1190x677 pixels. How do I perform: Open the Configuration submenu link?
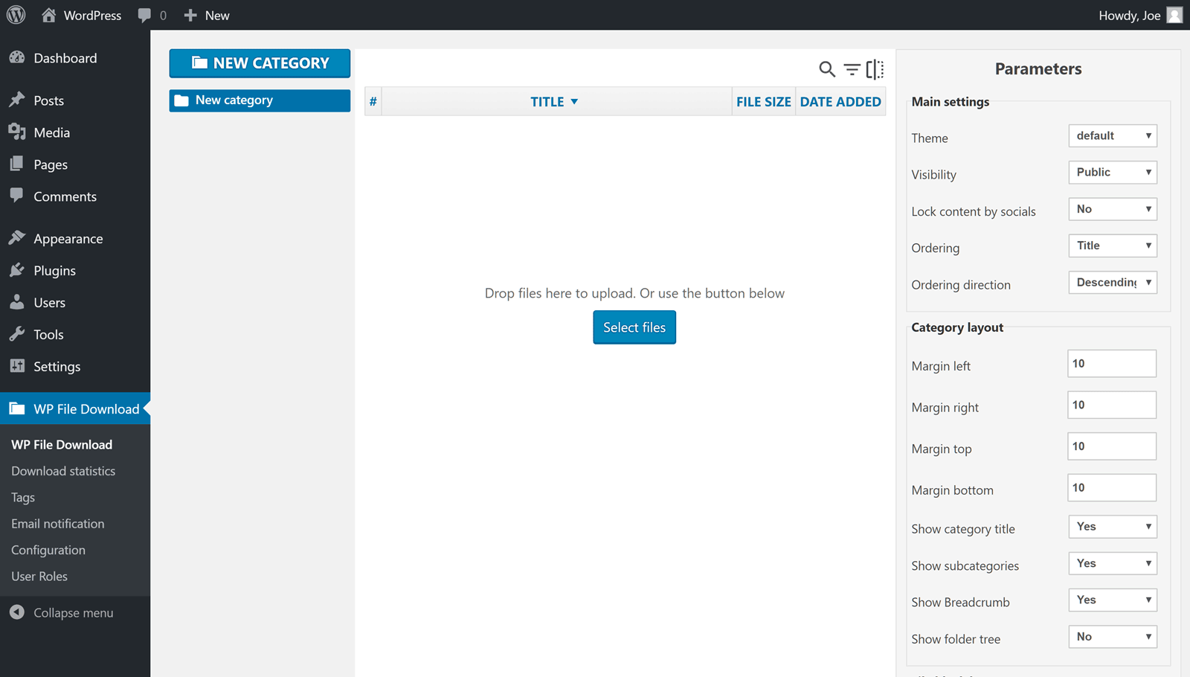[48, 551]
